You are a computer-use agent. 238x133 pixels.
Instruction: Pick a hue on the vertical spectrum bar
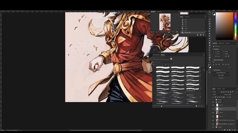click(235, 26)
